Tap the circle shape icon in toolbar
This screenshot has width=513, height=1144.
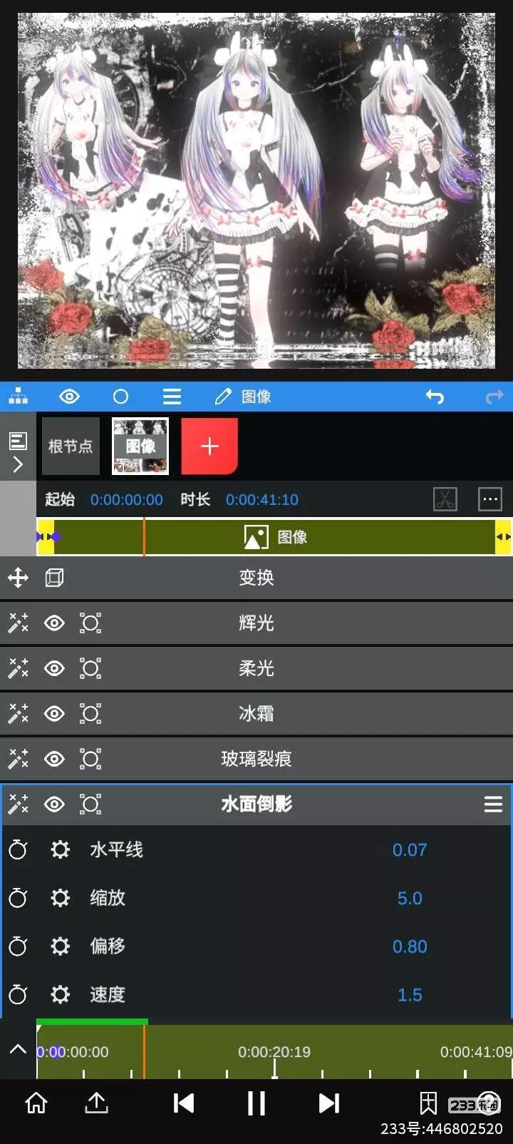(x=121, y=397)
